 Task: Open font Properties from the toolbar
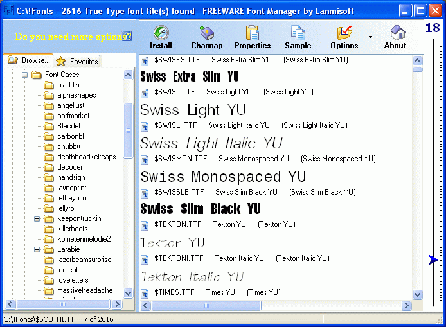coord(252,37)
